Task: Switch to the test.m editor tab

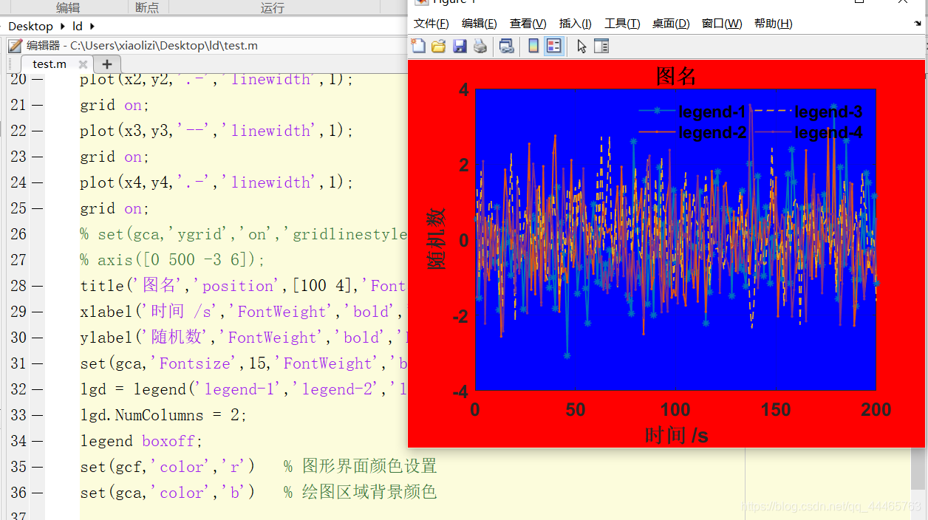Action: pyautogui.click(x=50, y=64)
